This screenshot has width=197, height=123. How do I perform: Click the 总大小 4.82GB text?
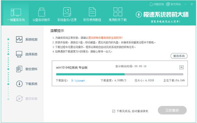tap(144, 80)
